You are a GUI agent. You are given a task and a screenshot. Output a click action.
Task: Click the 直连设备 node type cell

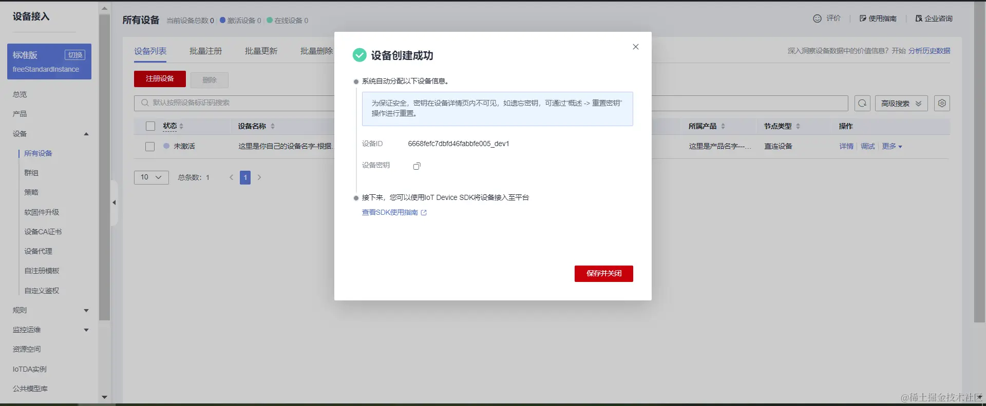click(x=778, y=147)
